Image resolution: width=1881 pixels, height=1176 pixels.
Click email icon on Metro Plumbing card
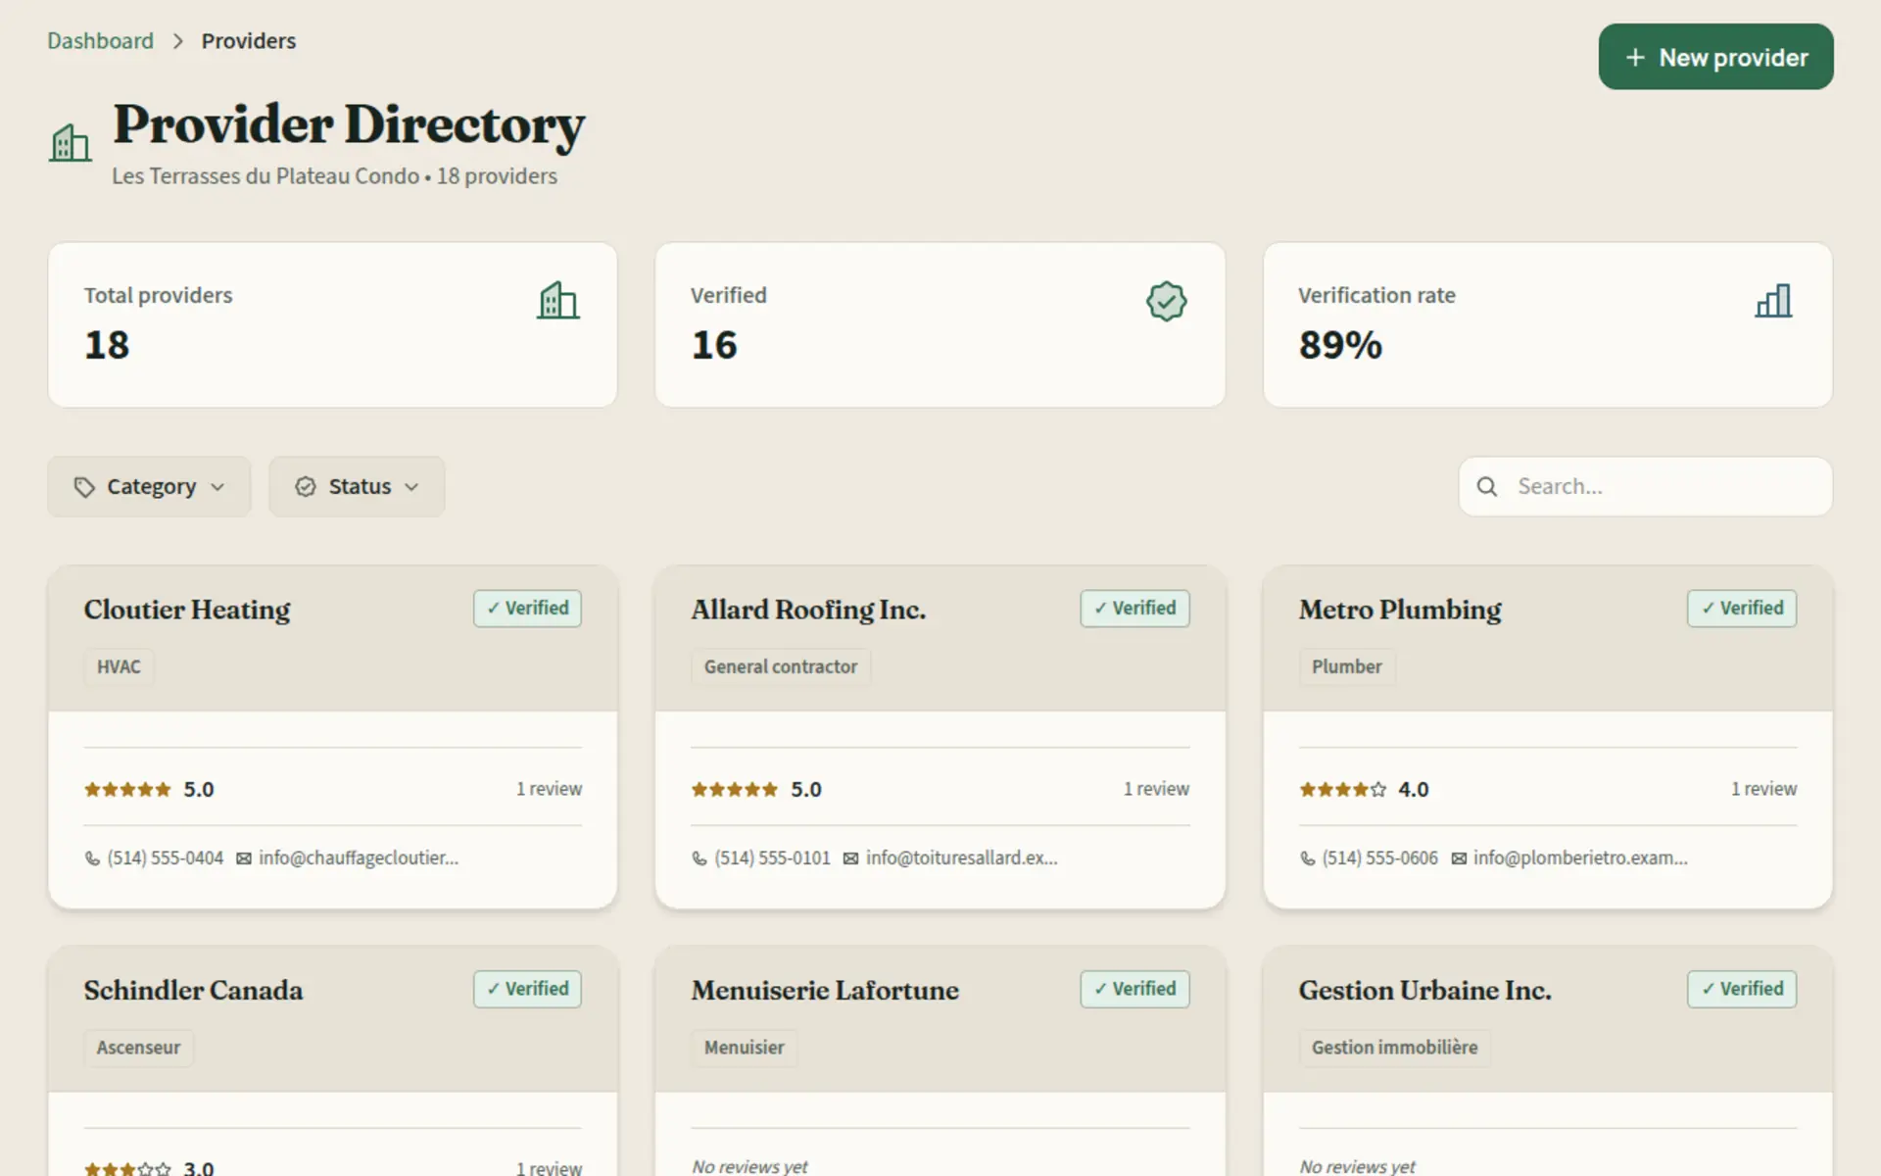(1459, 858)
